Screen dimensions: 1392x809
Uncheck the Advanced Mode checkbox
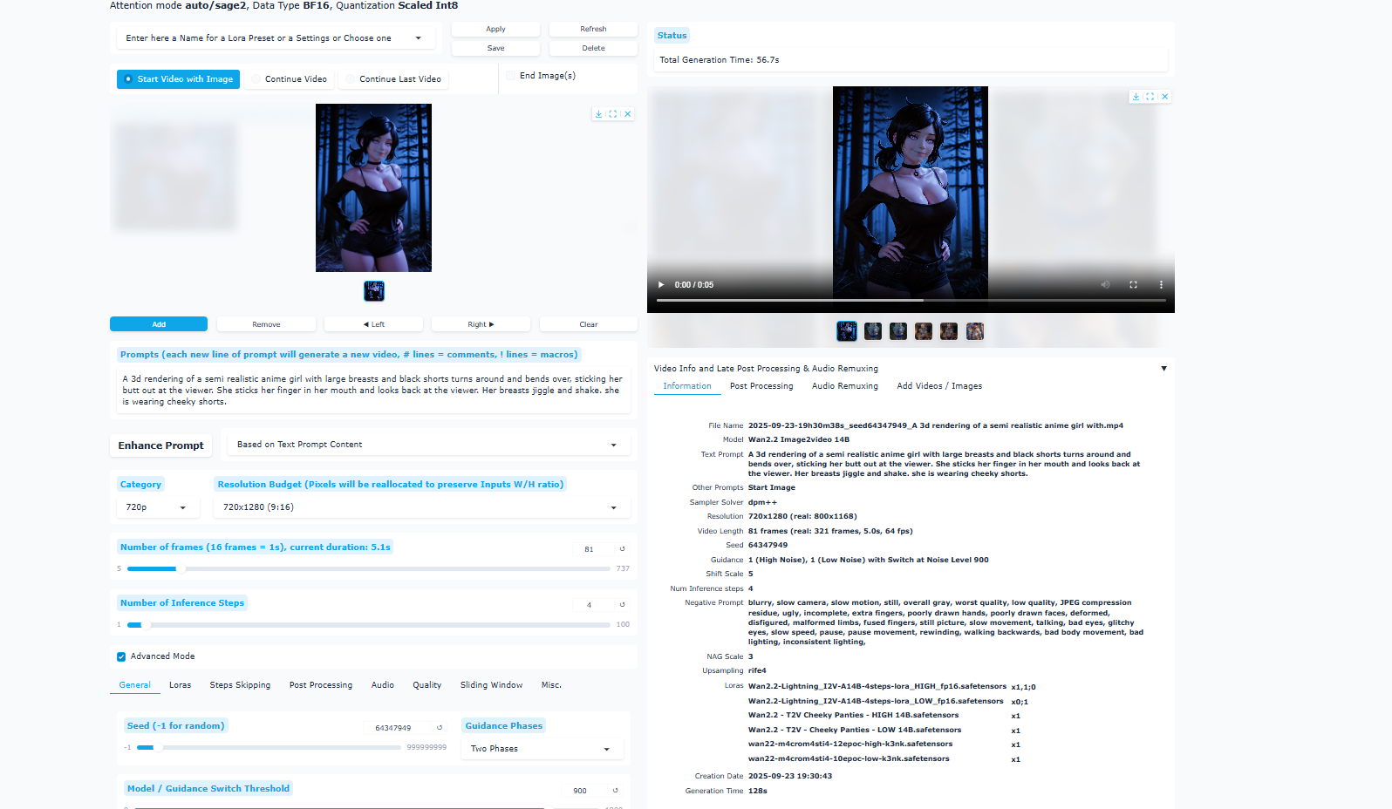pos(121,657)
